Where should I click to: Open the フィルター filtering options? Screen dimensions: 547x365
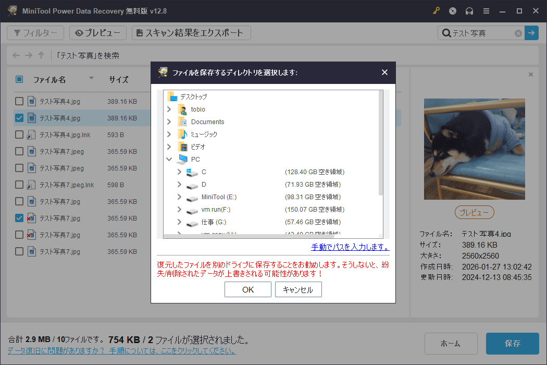tap(35, 32)
